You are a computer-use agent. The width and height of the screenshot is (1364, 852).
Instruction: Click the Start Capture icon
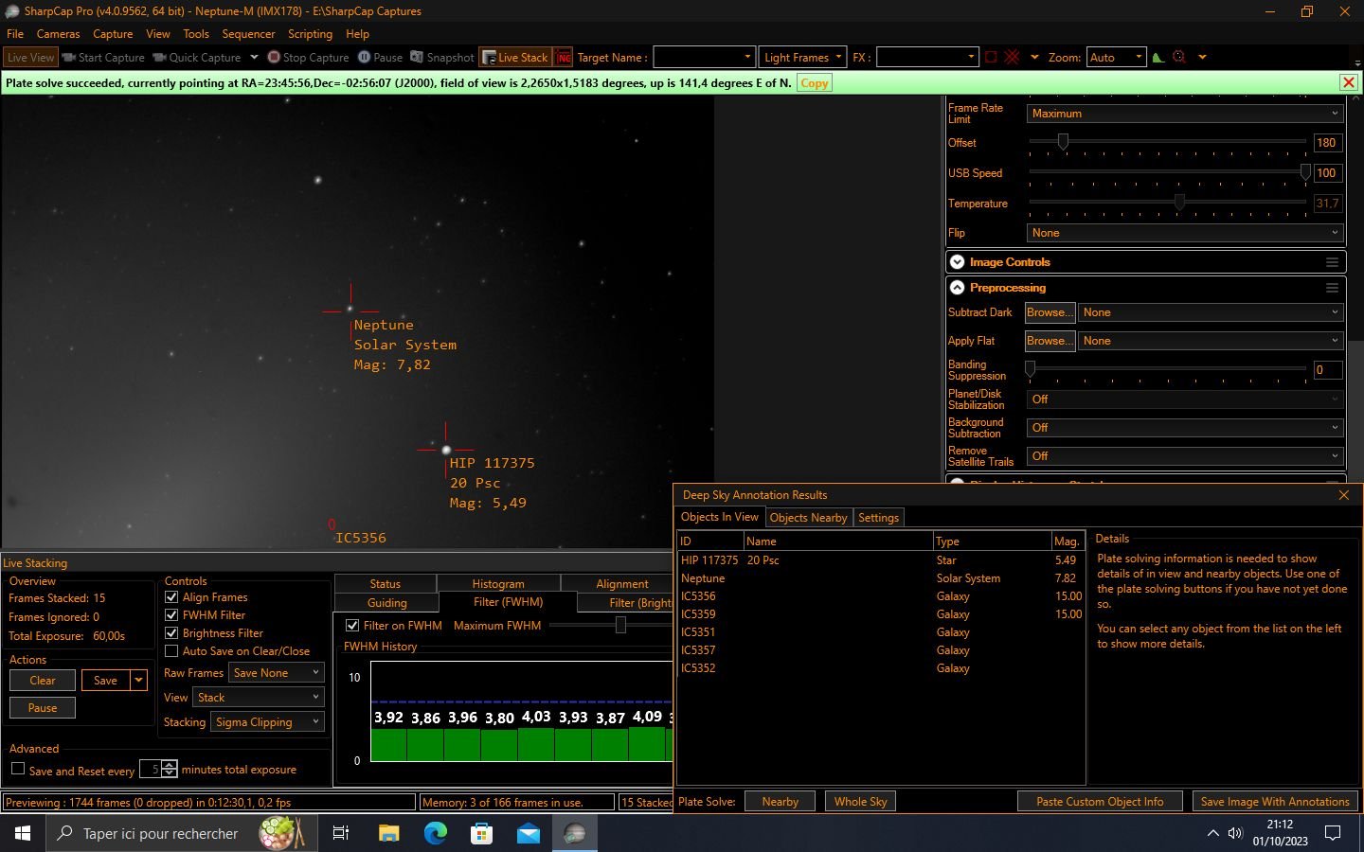[68, 57]
